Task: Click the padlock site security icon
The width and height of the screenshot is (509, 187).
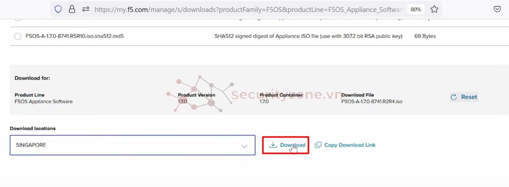Action: [72, 9]
